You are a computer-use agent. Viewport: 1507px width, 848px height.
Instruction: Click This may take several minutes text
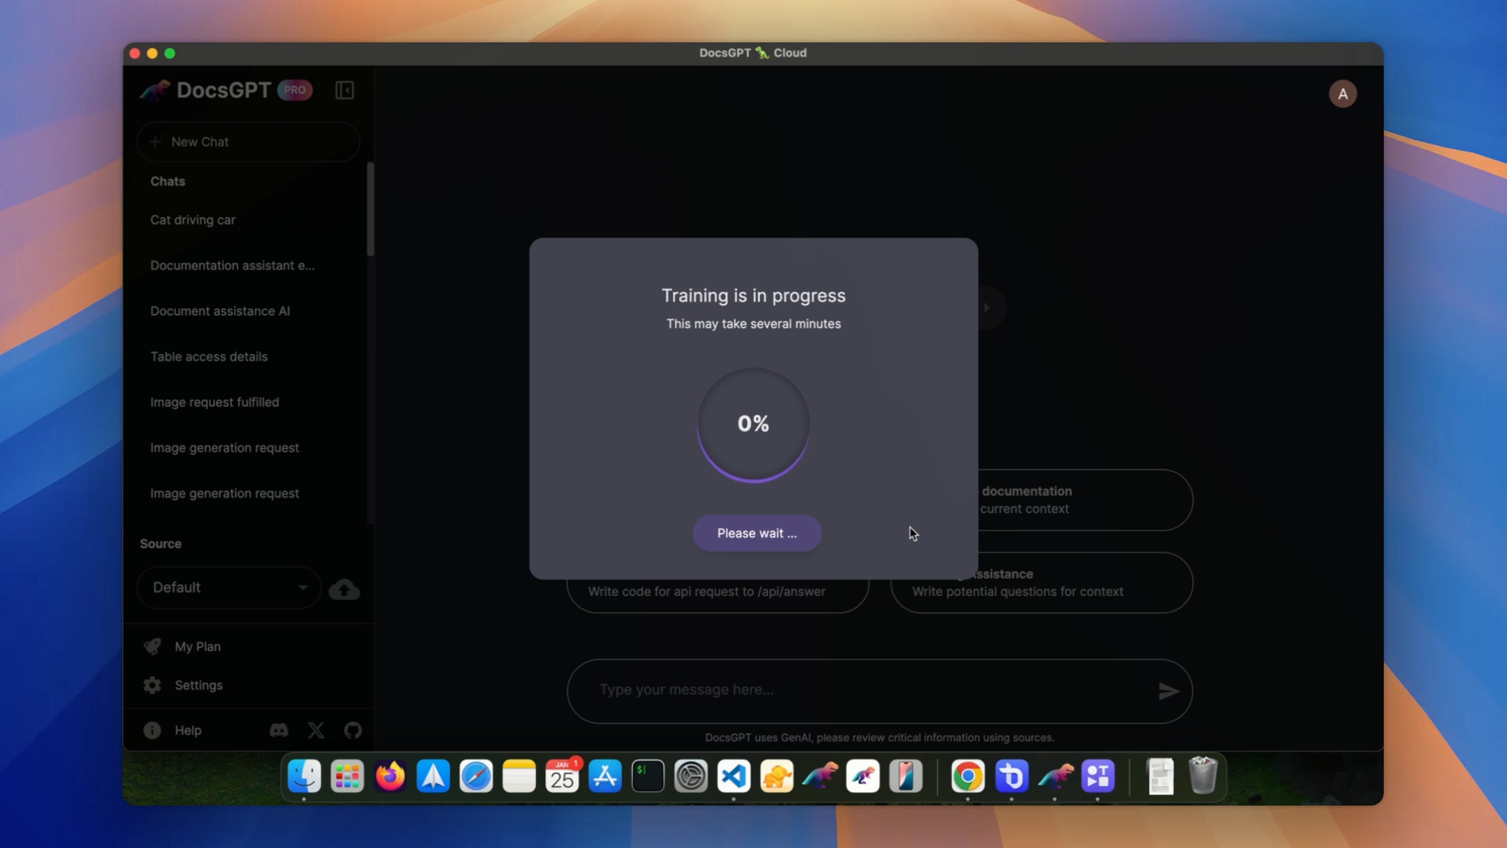[753, 324]
